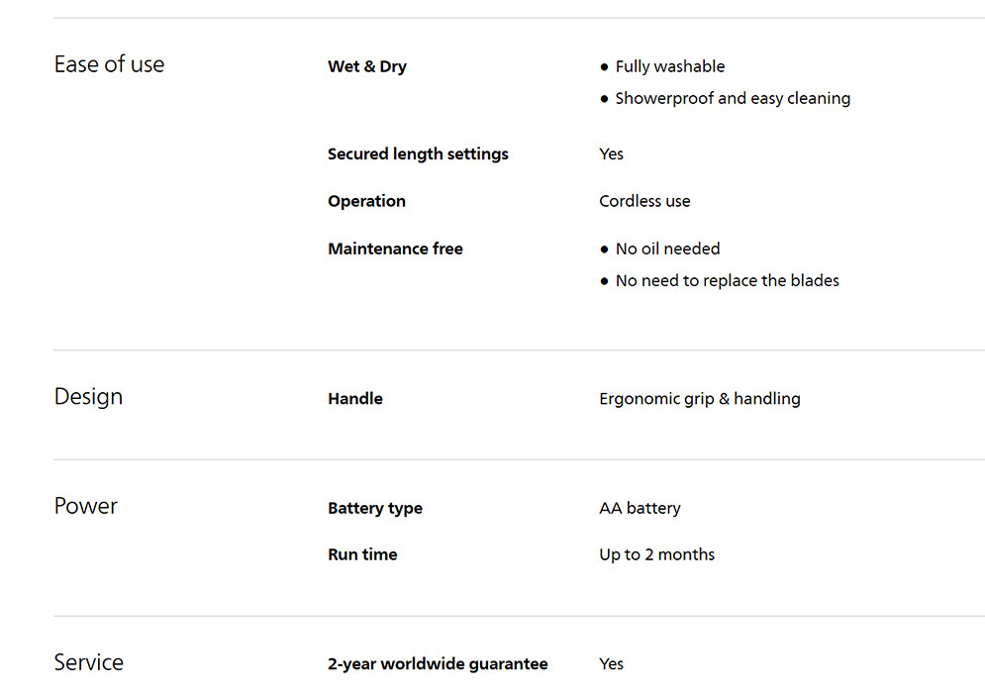Viewport: 985px width, 694px height.
Task: Click the AA battery value
Action: coord(640,508)
